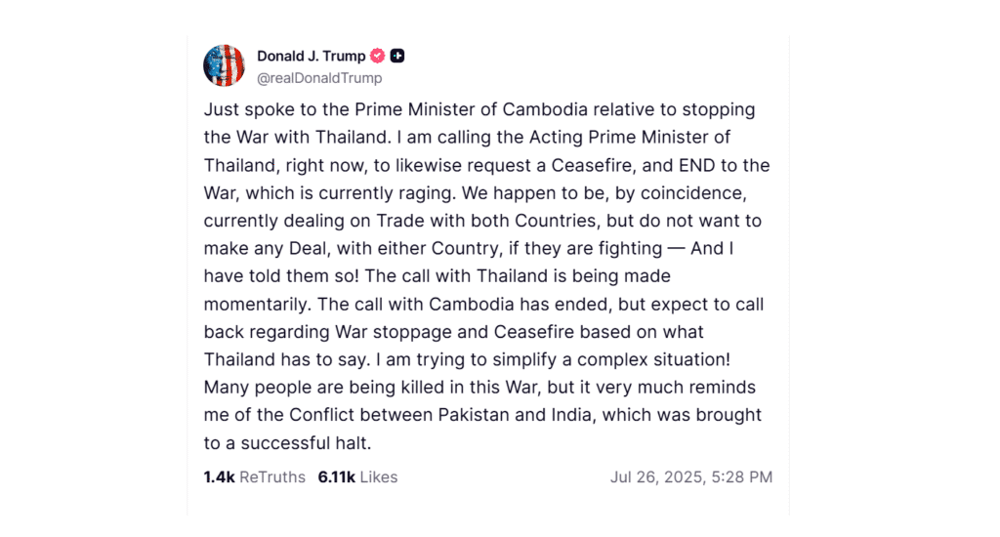This screenshot has height=537, width=1000.
Task: Click the @realDonaldTrump handle
Action: 319,78
